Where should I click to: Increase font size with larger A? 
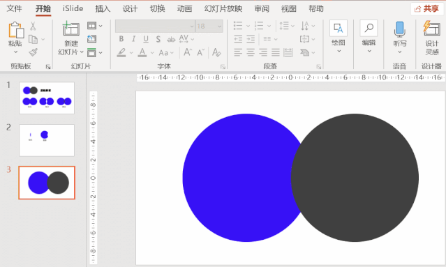tap(188, 52)
